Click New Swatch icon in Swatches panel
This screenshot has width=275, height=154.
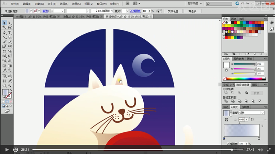click(x=254, y=54)
